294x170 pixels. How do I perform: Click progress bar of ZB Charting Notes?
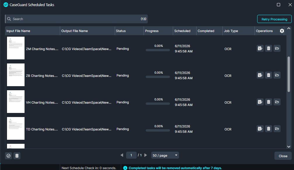tap(158, 77)
